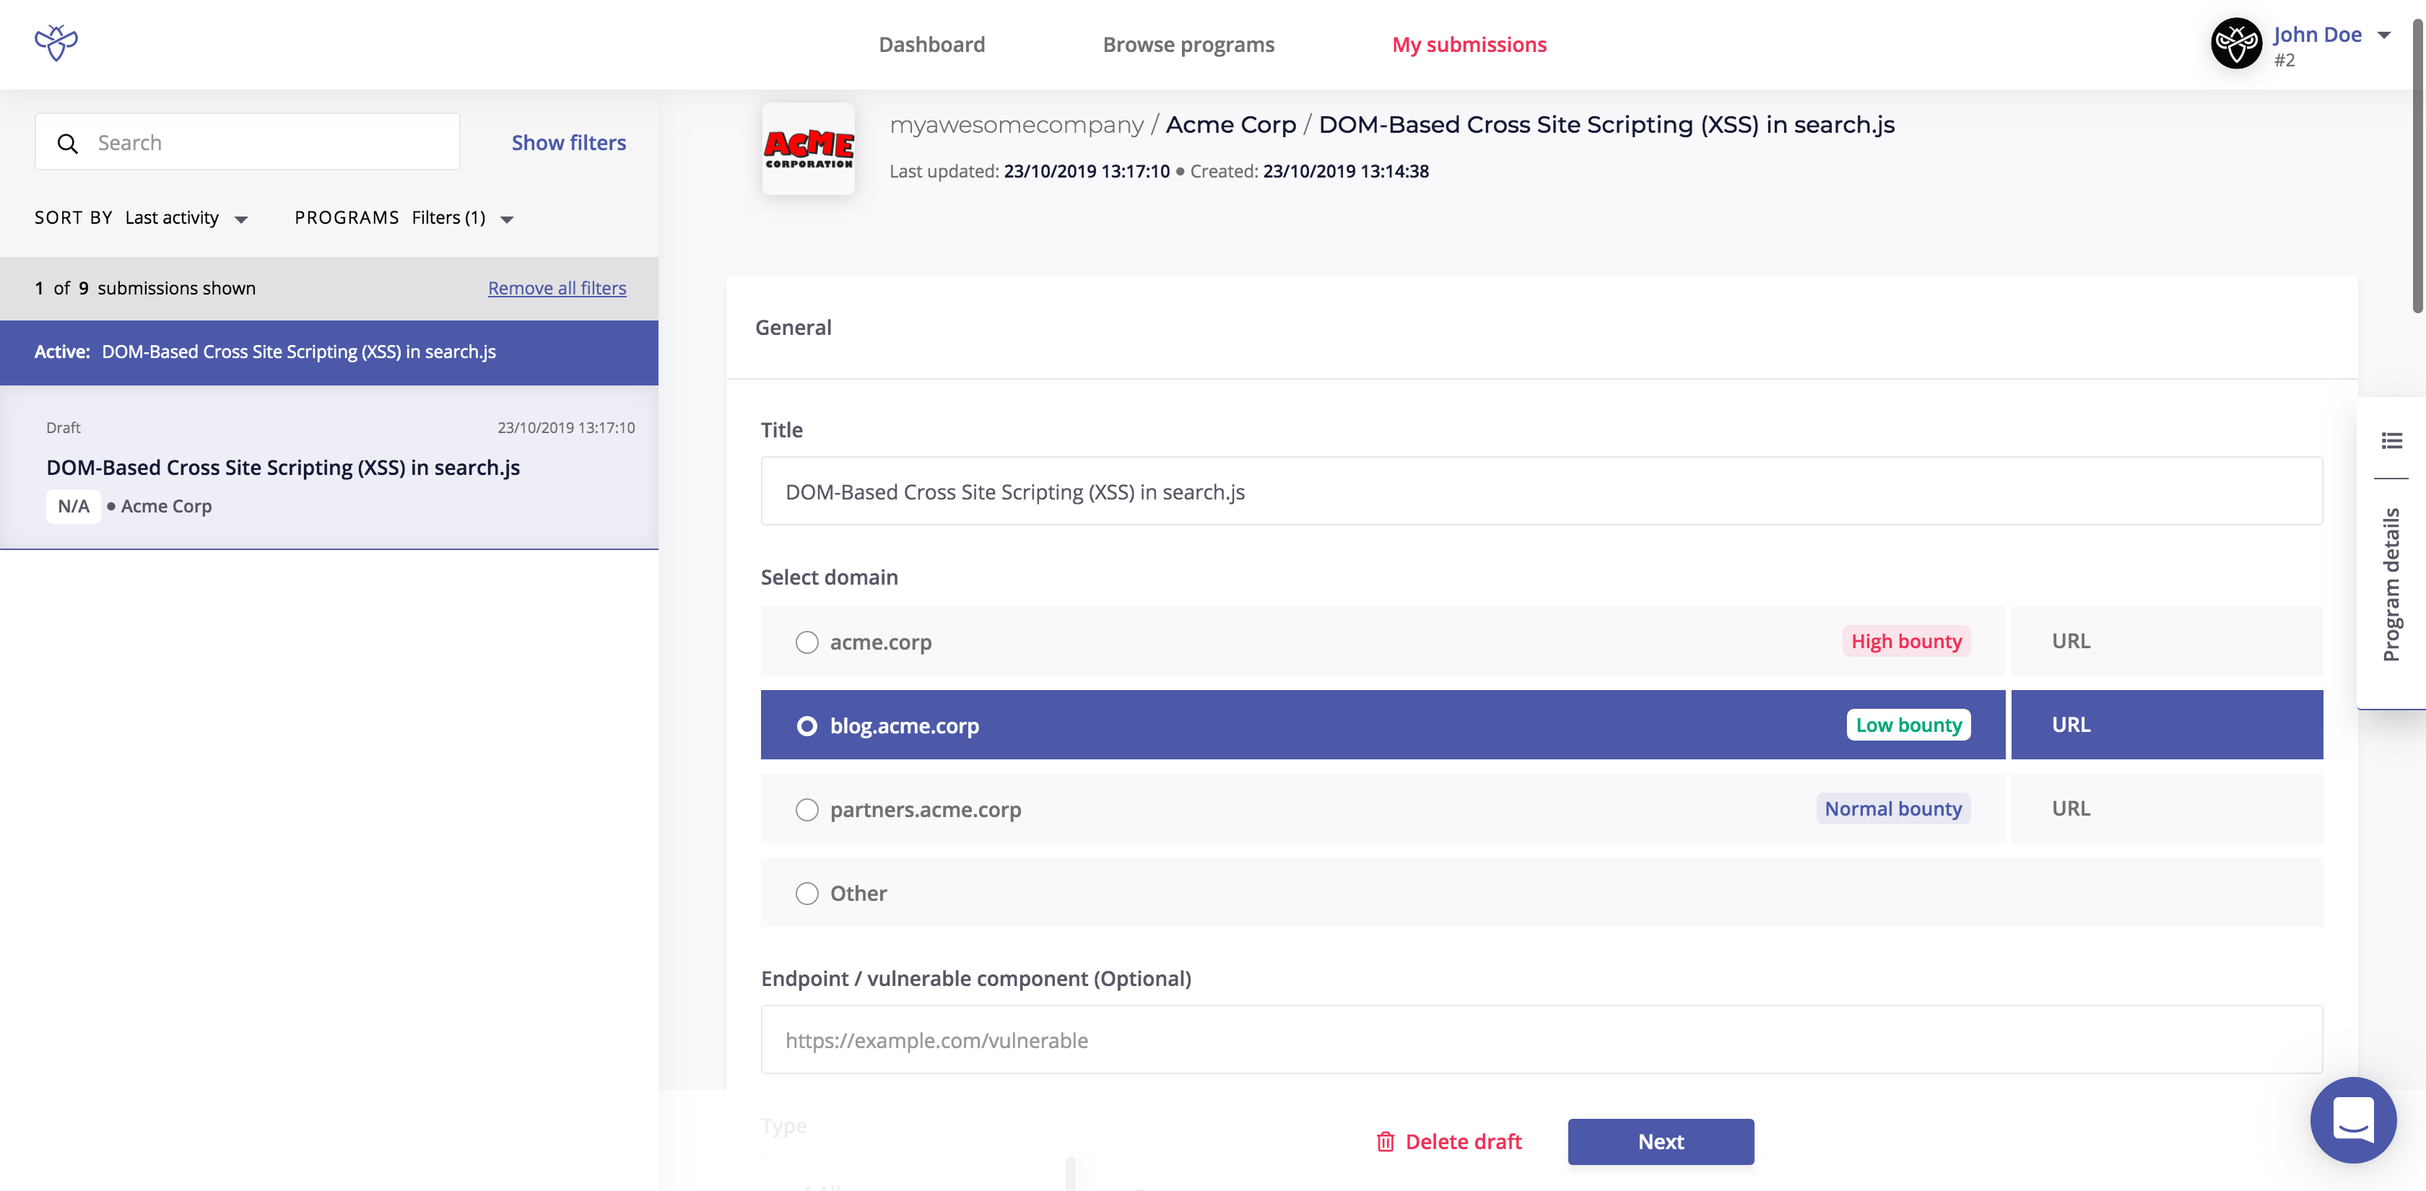Viewport: 2426px width, 1191px height.
Task: Click the General section heading
Action: tap(793, 328)
